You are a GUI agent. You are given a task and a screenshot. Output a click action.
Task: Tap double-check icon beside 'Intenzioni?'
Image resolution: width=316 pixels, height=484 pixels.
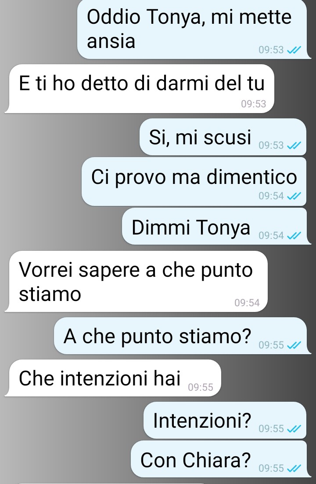coord(294,429)
